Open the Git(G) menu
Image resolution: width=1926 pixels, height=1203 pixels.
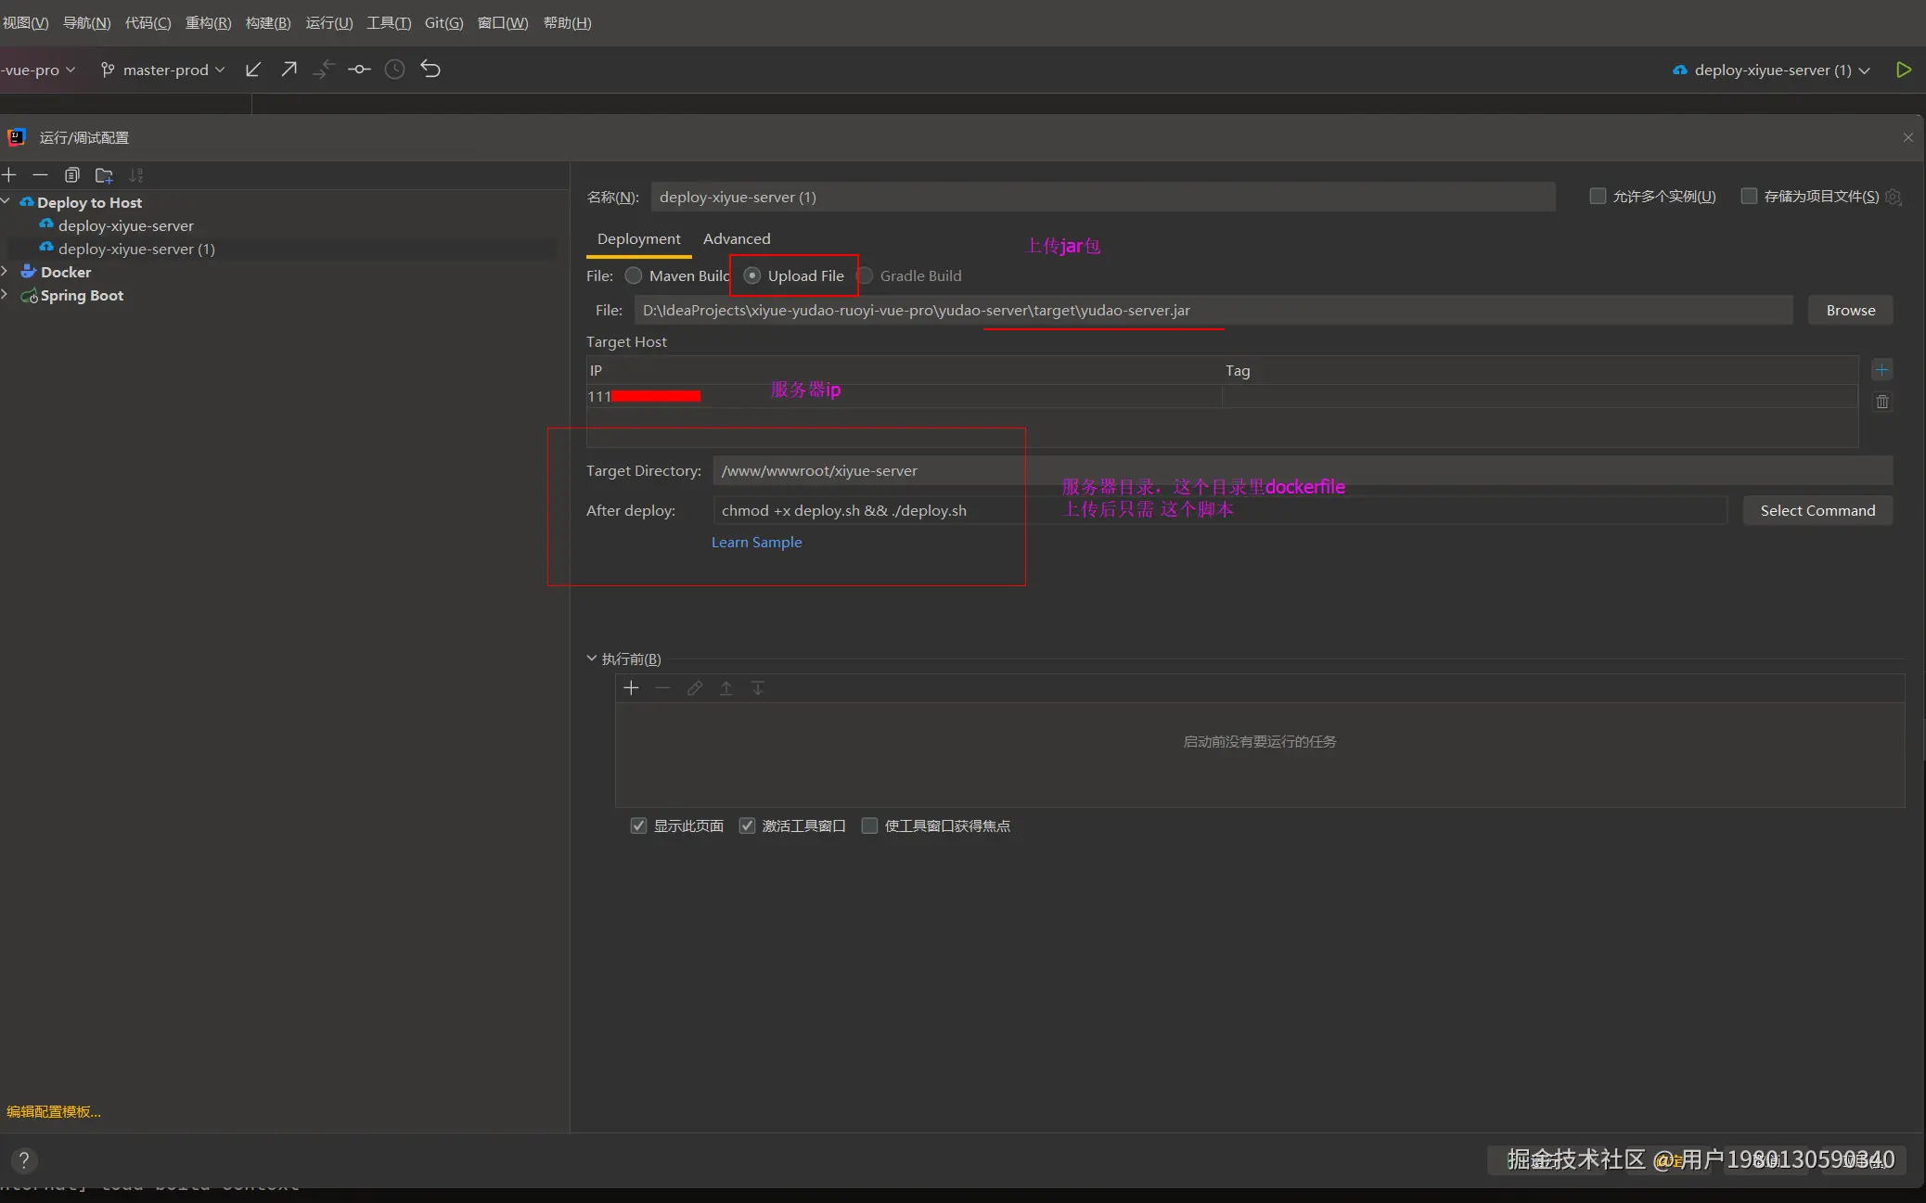443,22
